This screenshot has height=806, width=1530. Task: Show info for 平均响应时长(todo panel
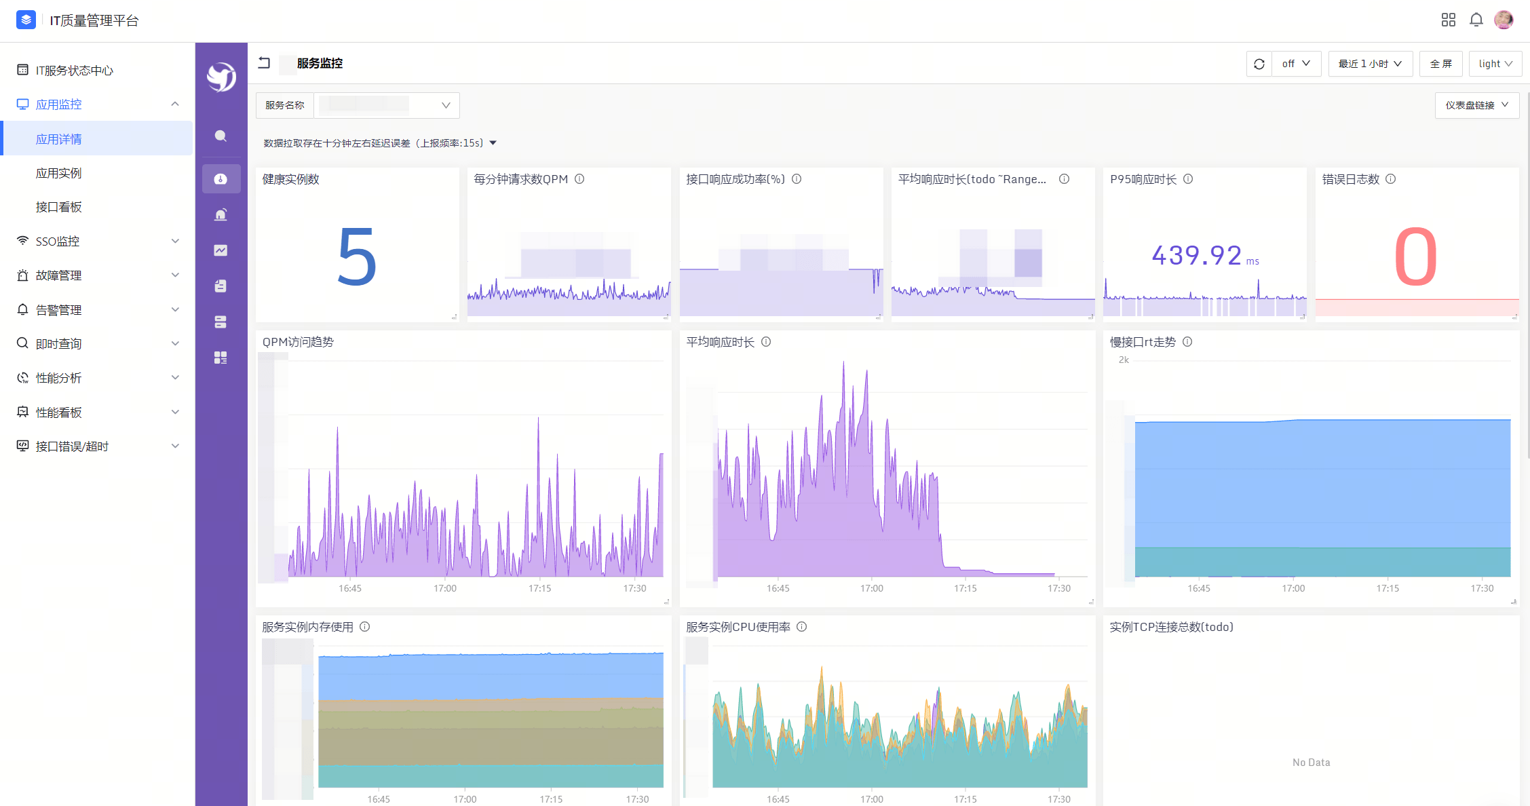[1065, 179]
